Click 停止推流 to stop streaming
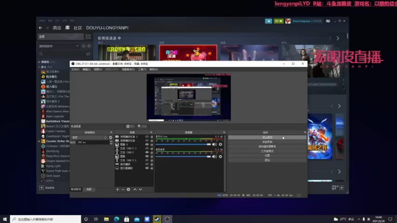This screenshot has width=397, height=223. [267, 138]
